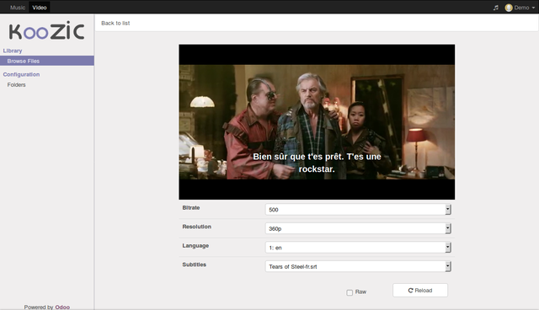This screenshot has width=539, height=310.
Task: Click the Reload button
Action: [420, 291]
